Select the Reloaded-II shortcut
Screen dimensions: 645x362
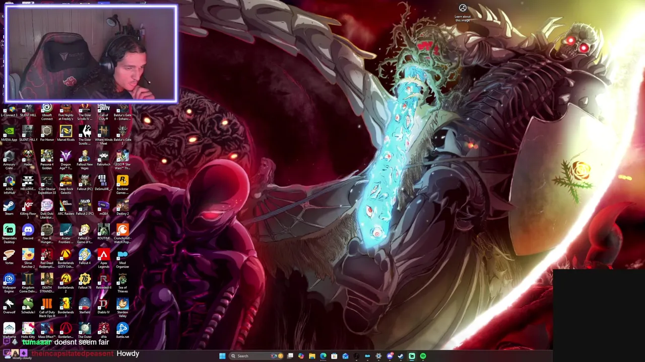(103, 282)
